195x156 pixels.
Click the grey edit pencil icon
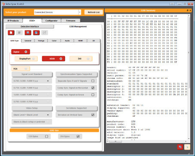[45, 33]
